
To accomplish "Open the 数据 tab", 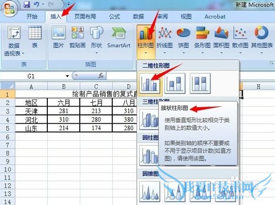I will click(x=138, y=16).
